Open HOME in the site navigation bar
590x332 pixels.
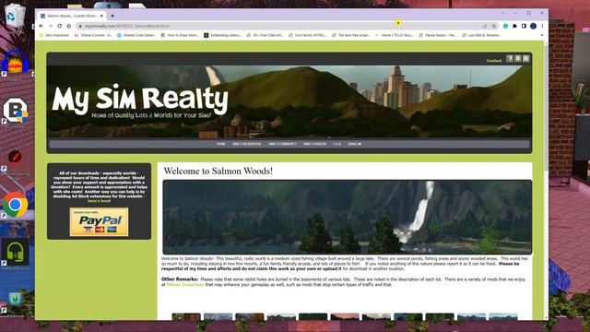click(x=221, y=144)
